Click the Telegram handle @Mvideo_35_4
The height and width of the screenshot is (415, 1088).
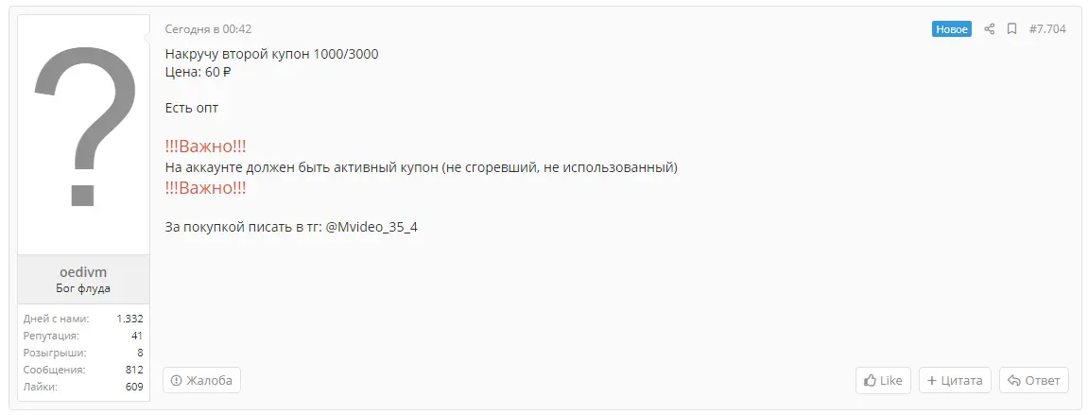coord(371,228)
